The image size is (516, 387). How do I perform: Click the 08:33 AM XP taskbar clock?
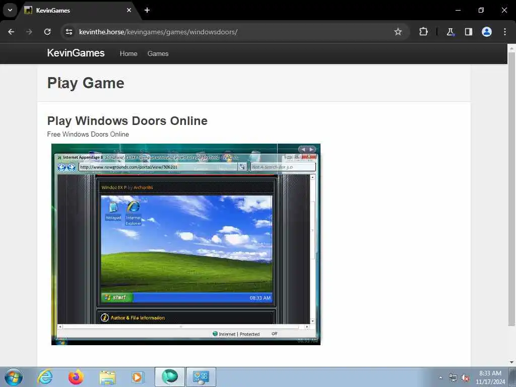(x=260, y=298)
